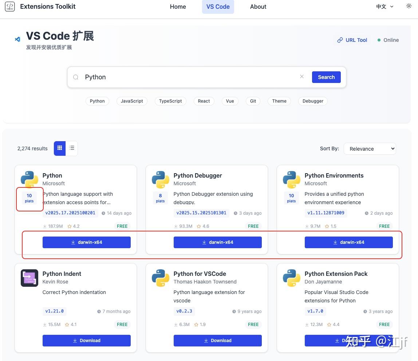Open the Python Debugger title
The height and width of the screenshot is (361, 418).
198,175
